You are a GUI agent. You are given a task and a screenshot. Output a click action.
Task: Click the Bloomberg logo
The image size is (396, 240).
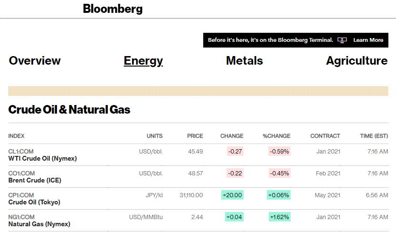coord(113,9)
